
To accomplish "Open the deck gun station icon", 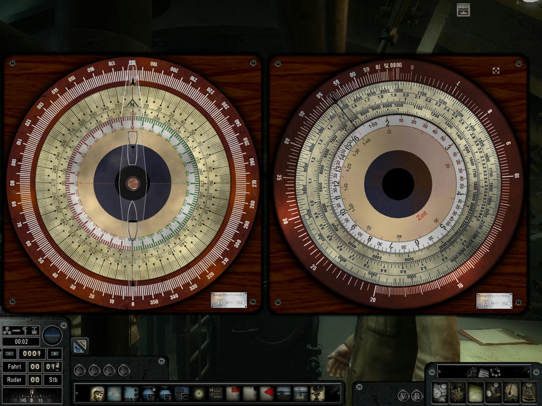I will (284, 393).
